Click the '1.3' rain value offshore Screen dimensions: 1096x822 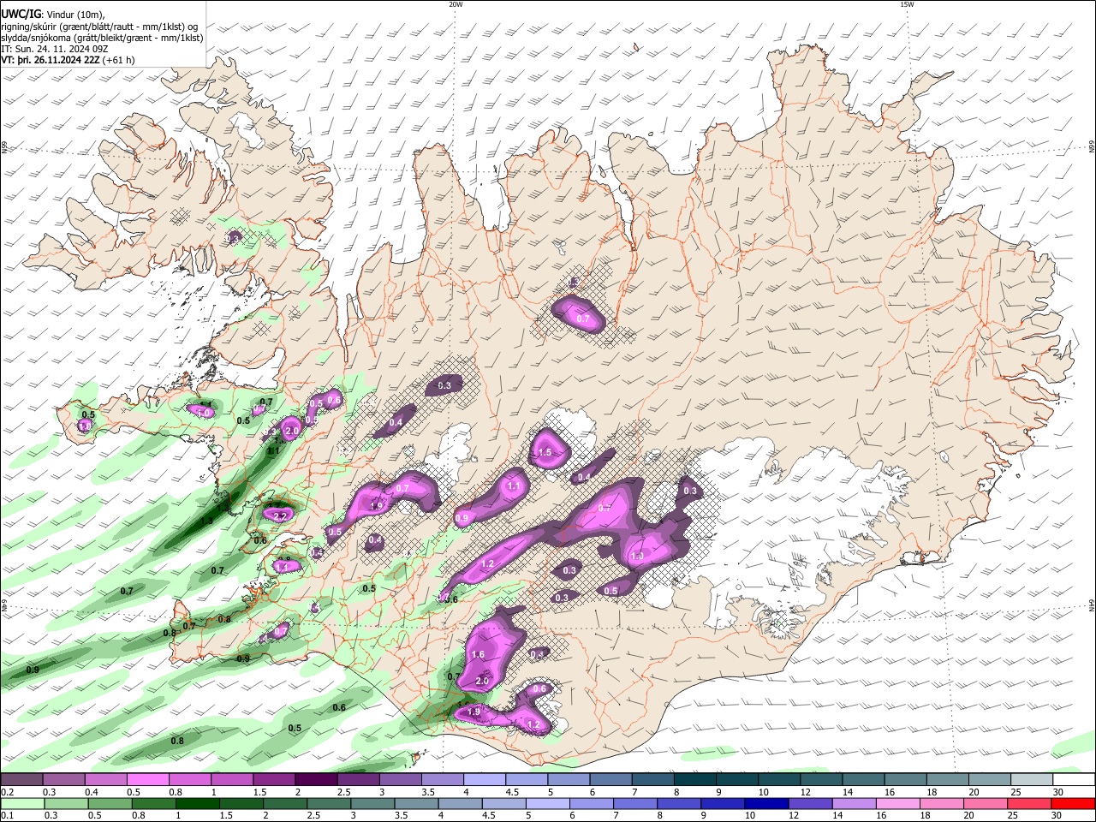(206, 521)
